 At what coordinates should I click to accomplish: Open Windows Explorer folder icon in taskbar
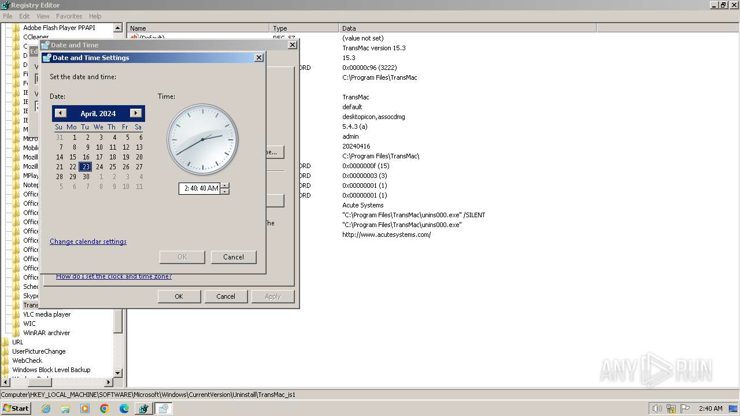point(65,408)
